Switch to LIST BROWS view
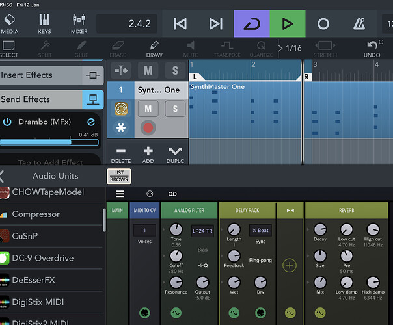This screenshot has height=325, width=393. click(x=119, y=176)
